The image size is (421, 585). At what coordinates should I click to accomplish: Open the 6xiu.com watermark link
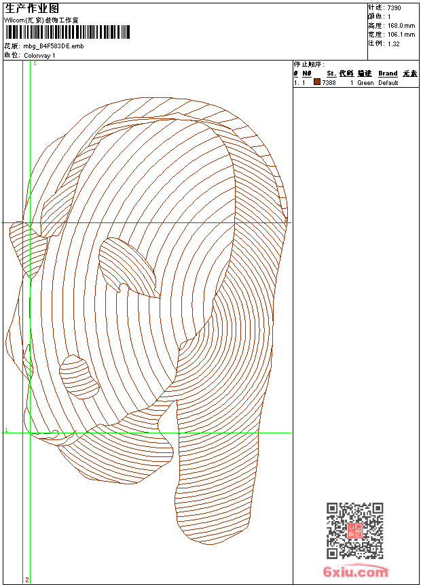click(x=355, y=572)
